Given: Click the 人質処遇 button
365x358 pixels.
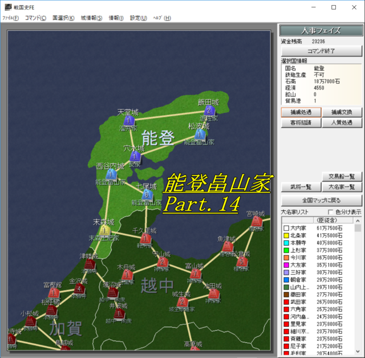Looking at the screenshot, I should pos(342,123).
